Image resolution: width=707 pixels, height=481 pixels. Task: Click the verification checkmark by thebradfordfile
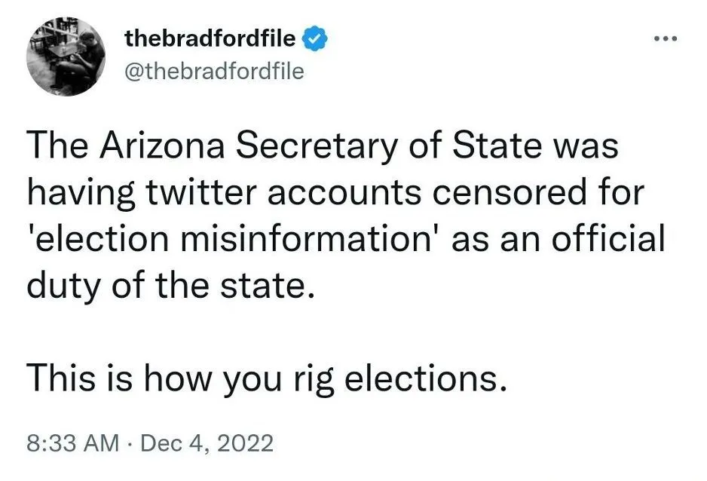314,36
